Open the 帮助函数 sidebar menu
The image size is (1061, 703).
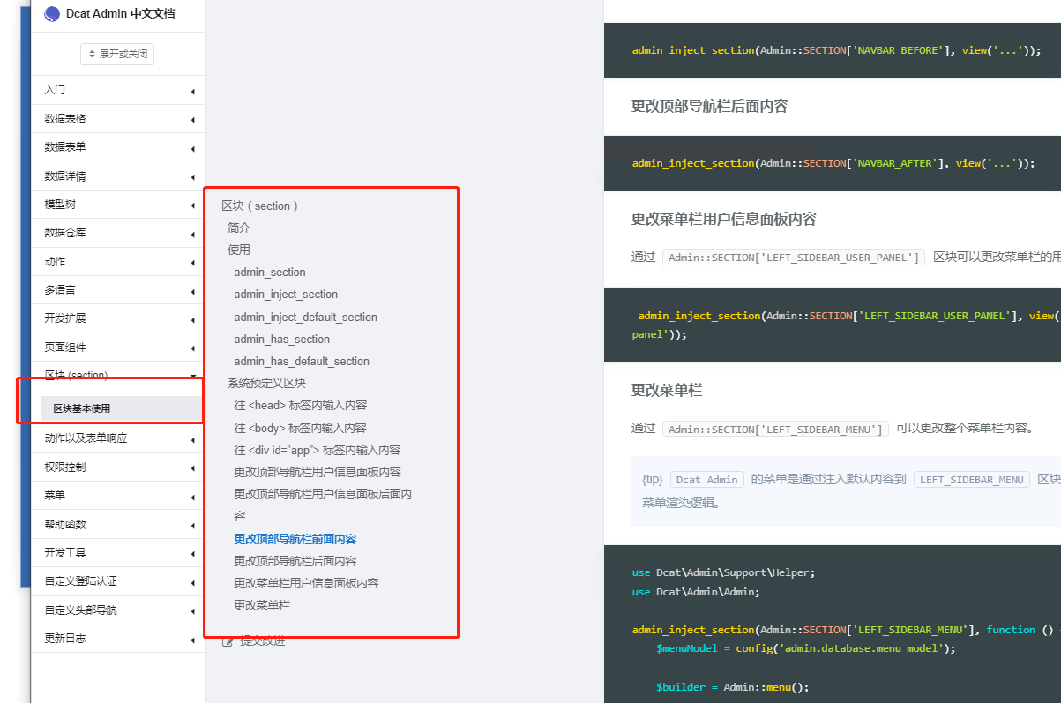coord(117,524)
